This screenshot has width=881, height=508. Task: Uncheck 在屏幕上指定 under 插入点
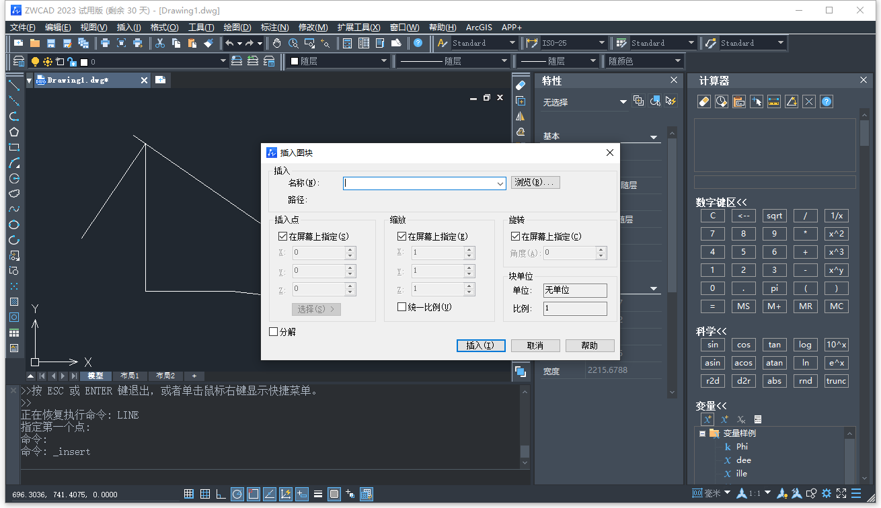[x=282, y=237]
